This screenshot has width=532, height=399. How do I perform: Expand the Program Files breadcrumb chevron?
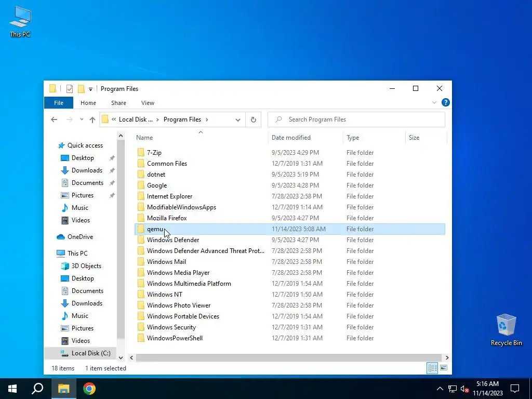pyautogui.click(x=207, y=119)
